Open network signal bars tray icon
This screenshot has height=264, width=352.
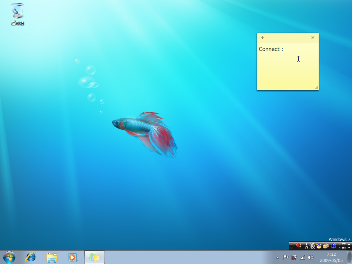point(302,257)
